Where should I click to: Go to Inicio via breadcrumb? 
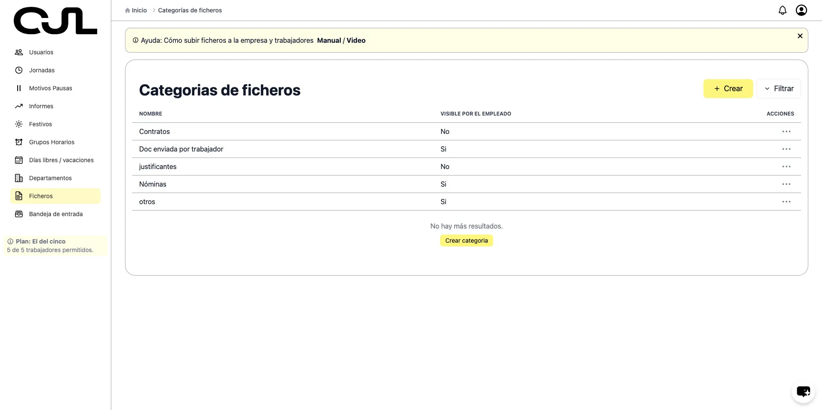tap(139, 10)
